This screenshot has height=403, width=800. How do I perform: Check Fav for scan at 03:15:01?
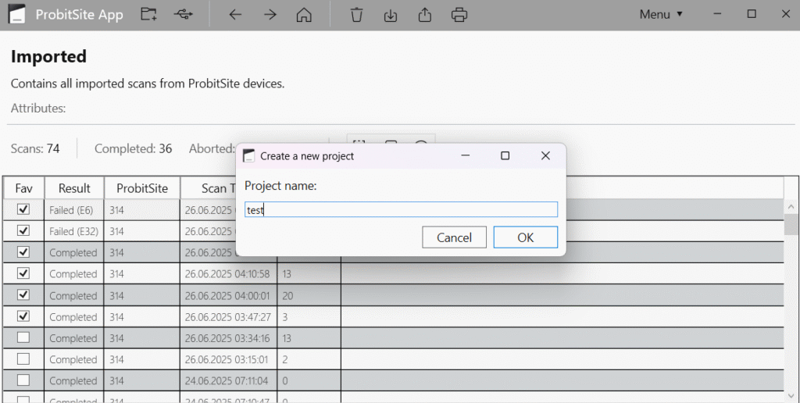[x=23, y=359]
